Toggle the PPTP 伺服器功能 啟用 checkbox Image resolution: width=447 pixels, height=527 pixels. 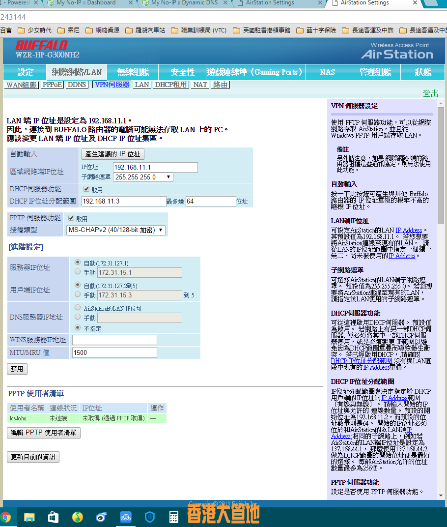pos(71,218)
